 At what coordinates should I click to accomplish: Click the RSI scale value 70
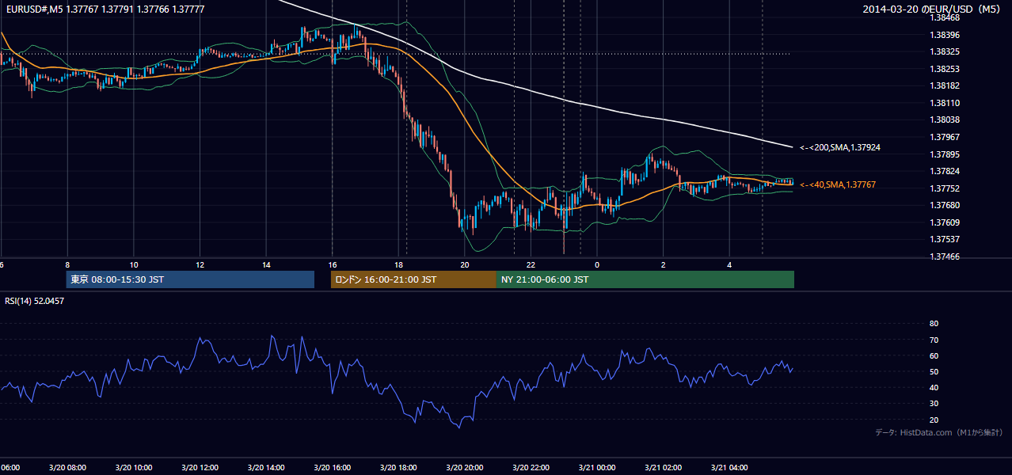934,340
